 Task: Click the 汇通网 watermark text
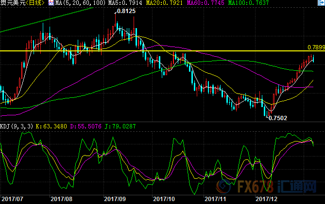pos(302,188)
